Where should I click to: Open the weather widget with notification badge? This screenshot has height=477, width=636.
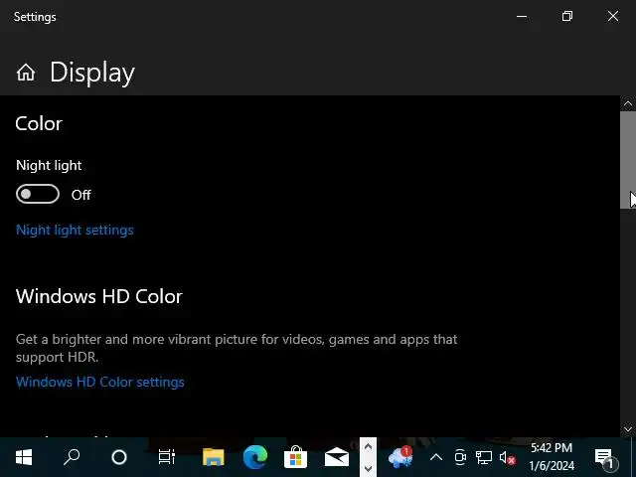tap(400, 457)
